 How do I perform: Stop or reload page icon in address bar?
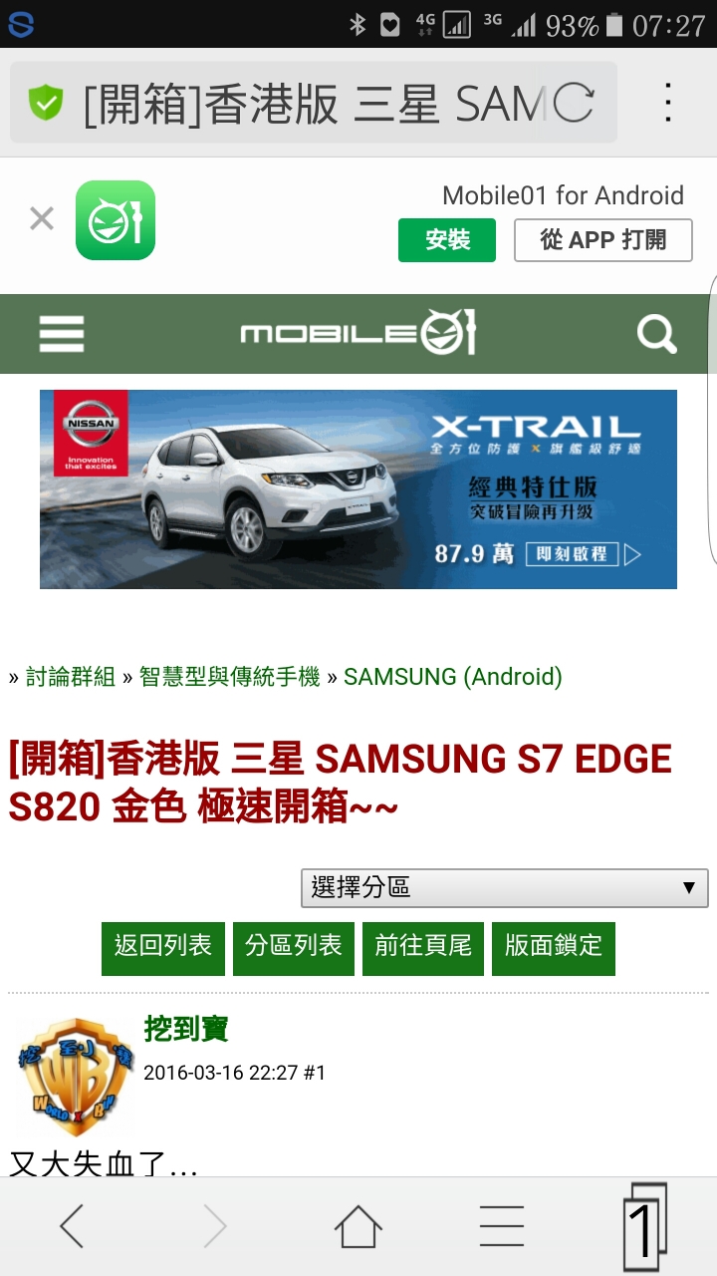pyautogui.click(x=574, y=103)
